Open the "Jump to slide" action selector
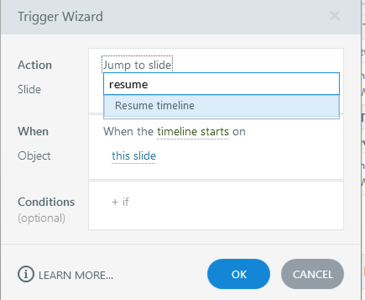The image size is (365, 300). point(137,65)
